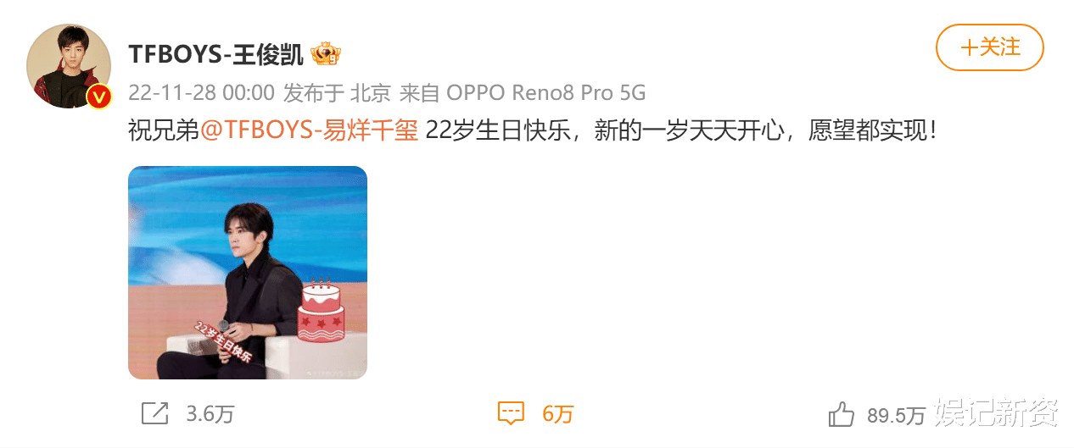Screen dimensions: 1074x448
Task: Click the 89.5万 like count
Action: pos(896,415)
